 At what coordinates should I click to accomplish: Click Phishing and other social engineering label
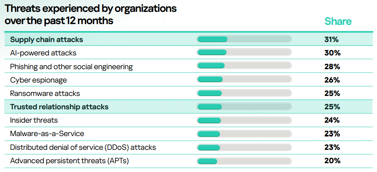point(71,67)
